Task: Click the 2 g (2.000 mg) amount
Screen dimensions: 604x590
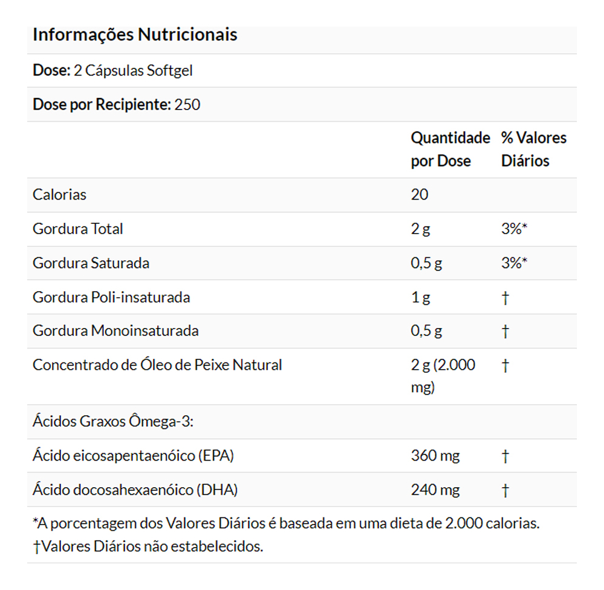Action: [x=443, y=376]
